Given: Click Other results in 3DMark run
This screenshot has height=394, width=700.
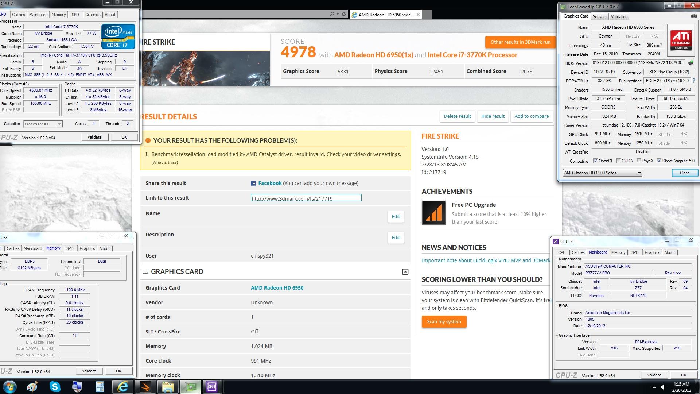Looking at the screenshot, I should pos(520,42).
